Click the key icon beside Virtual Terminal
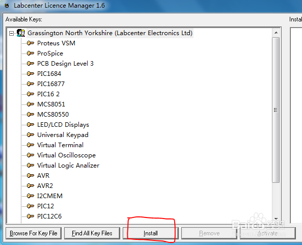This screenshot has height=245, width=302. [x=31, y=145]
